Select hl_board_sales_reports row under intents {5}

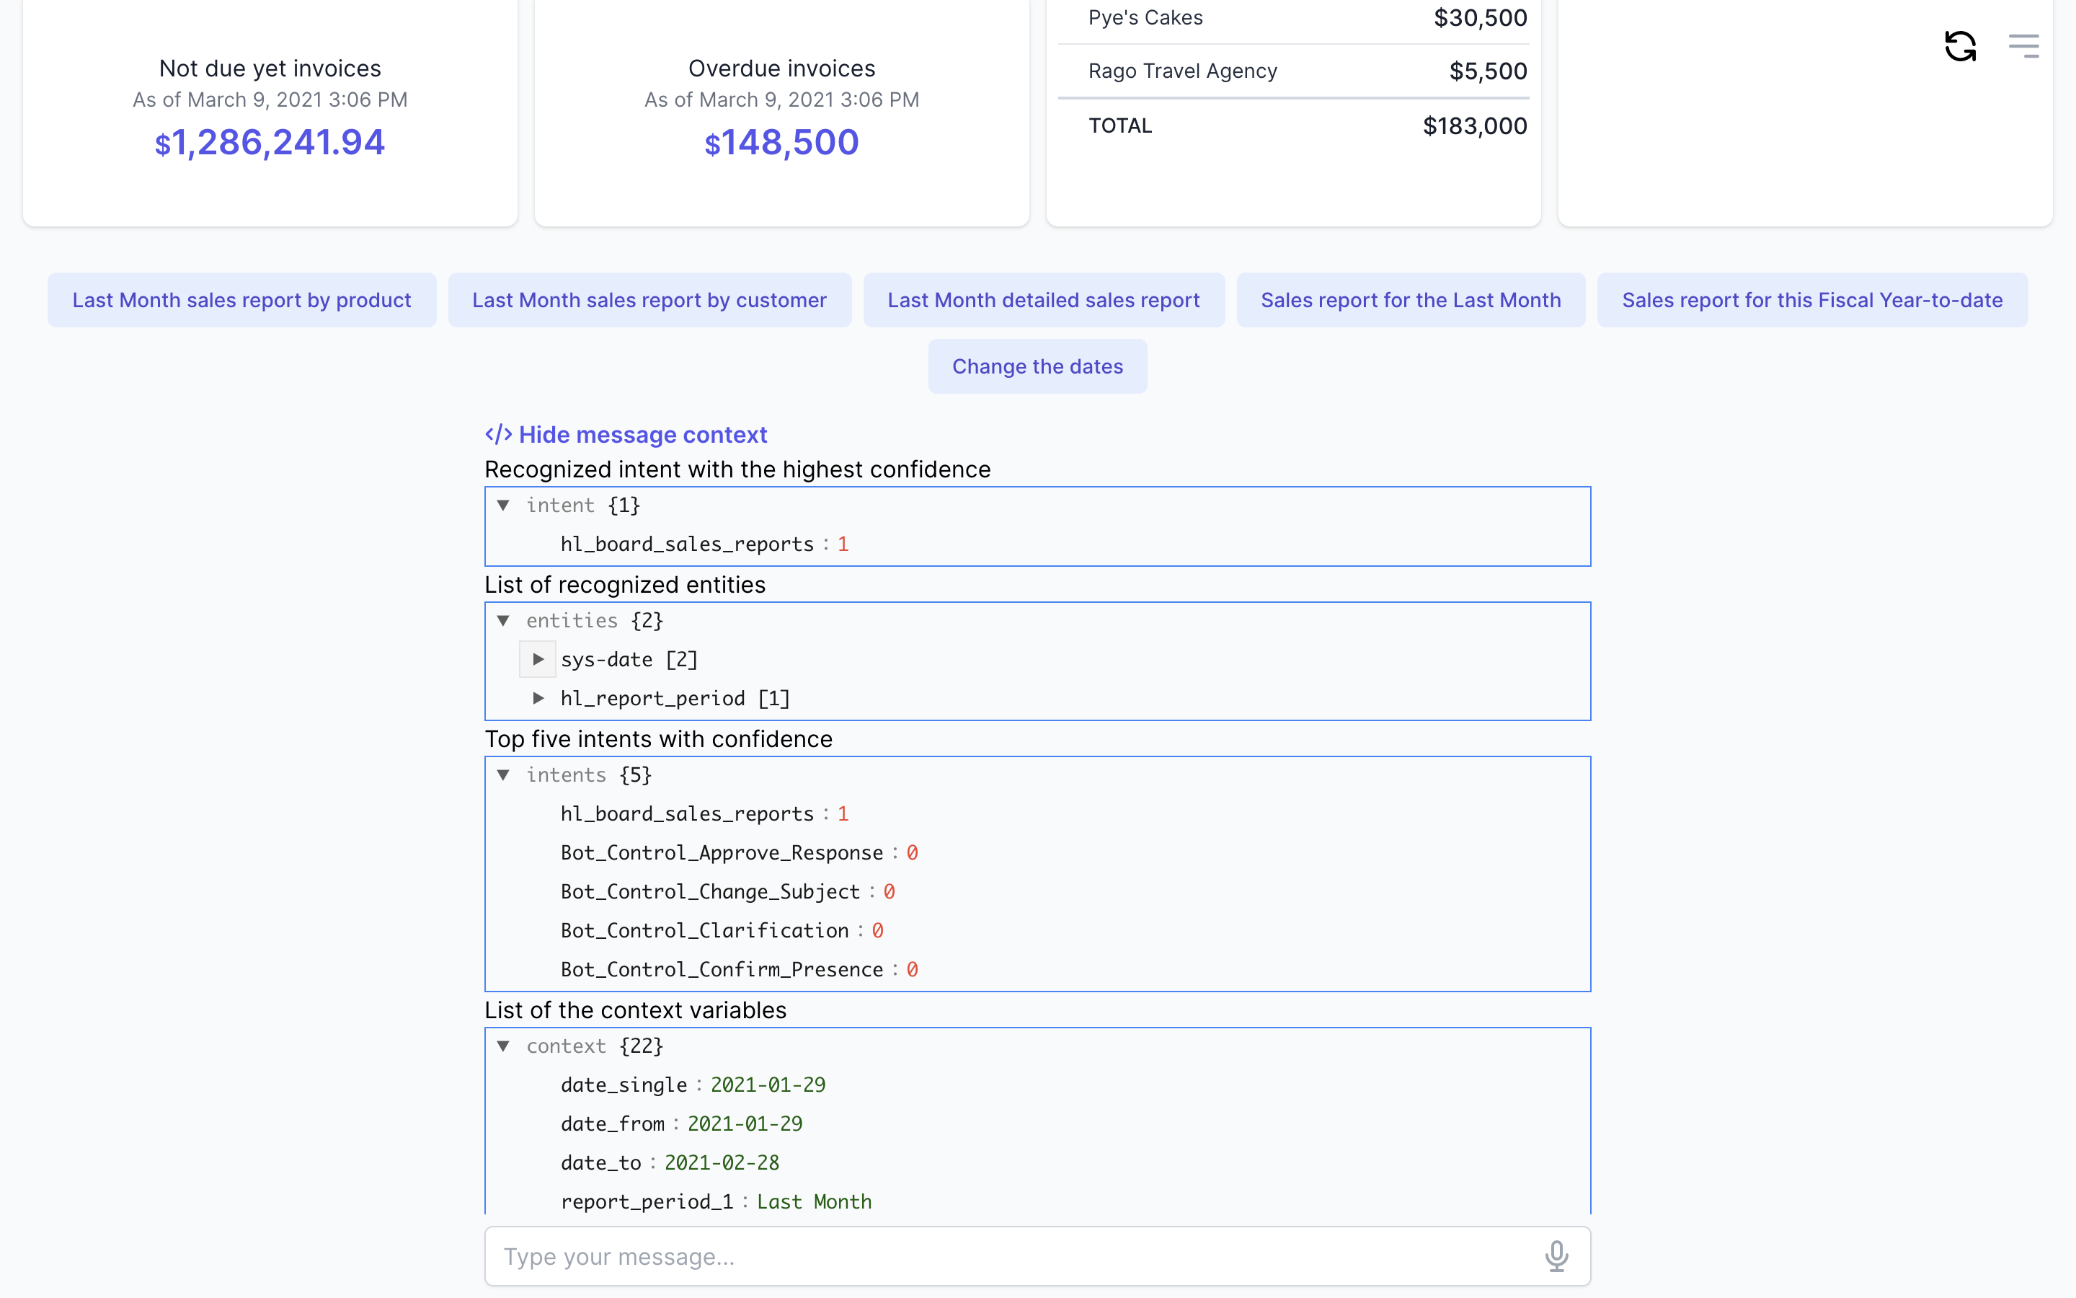[x=704, y=814]
